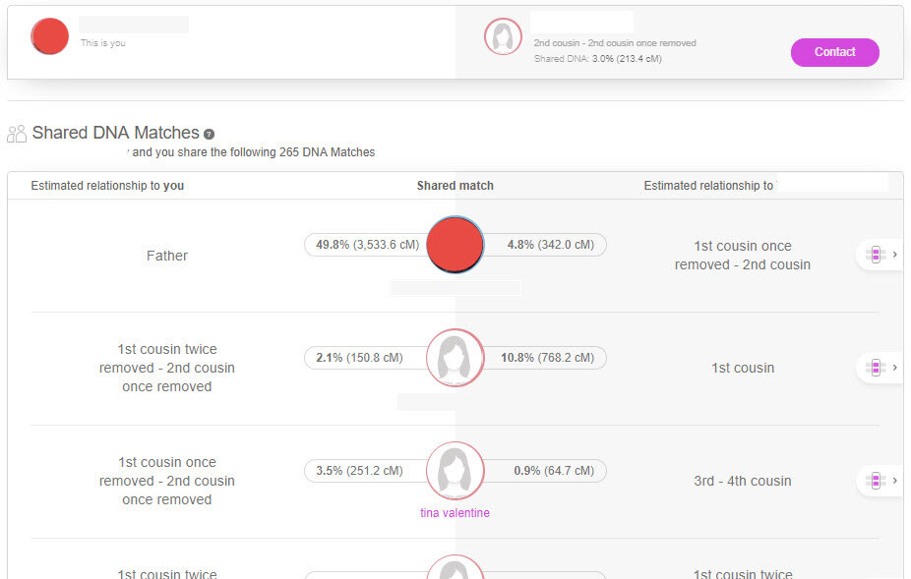Open the matched cousin's avatar in the header card
The height and width of the screenshot is (579, 911).
(503, 36)
